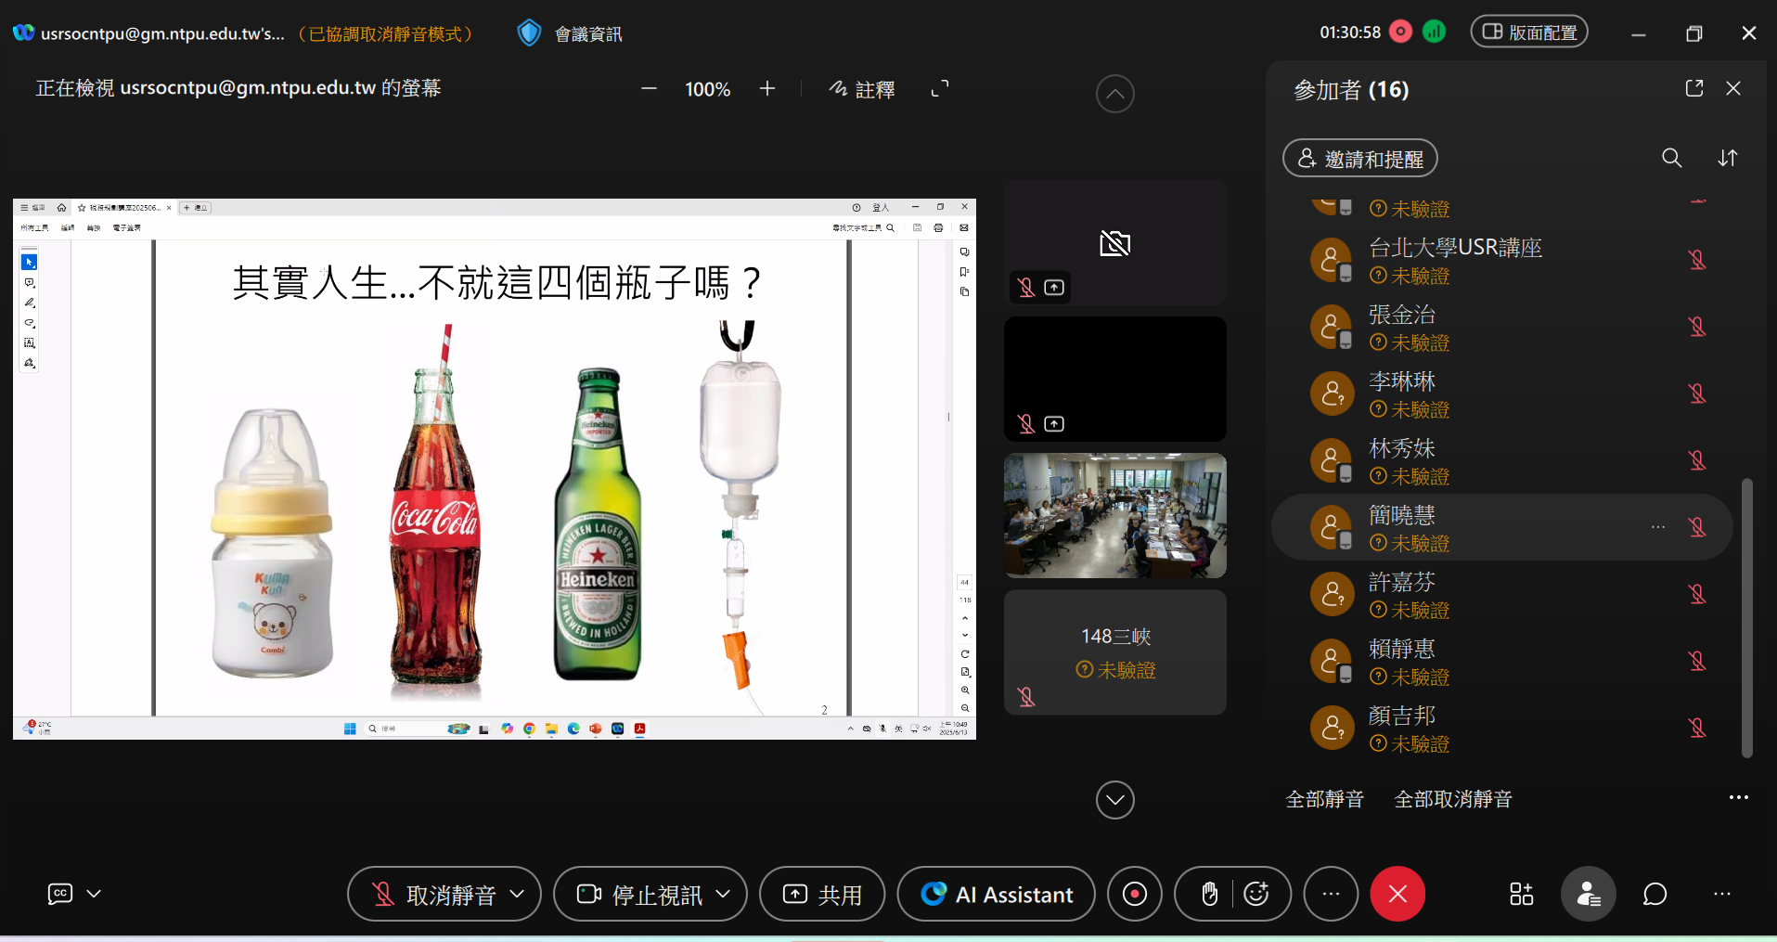Open the chat panel
The width and height of the screenshot is (1777, 942).
[1655, 894]
